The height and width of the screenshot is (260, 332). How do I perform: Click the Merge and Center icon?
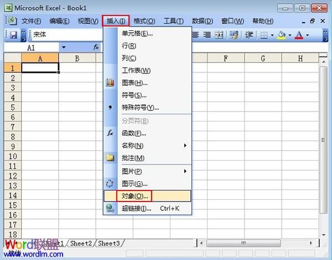219,35
